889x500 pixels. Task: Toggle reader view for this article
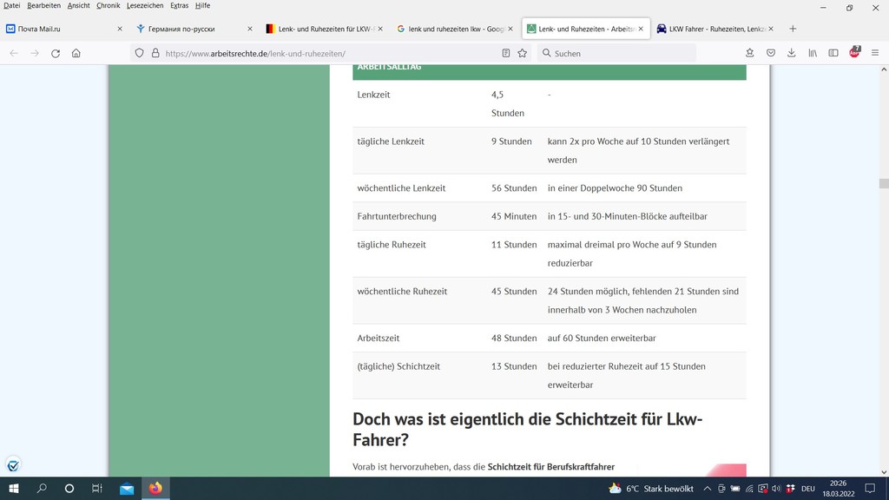tap(506, 53)
